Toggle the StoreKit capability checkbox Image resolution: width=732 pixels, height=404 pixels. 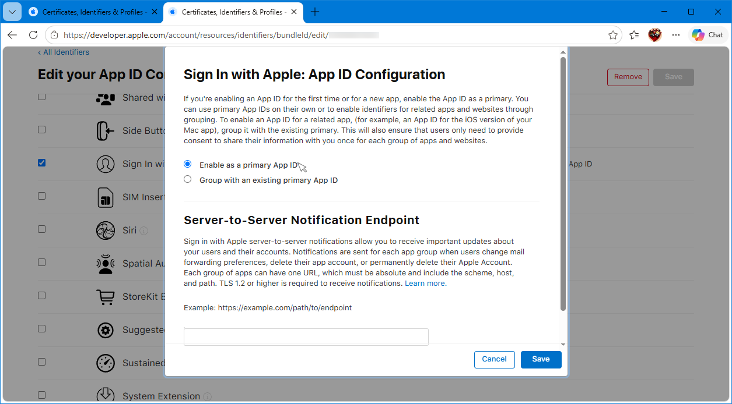click(x=41, y=296)
